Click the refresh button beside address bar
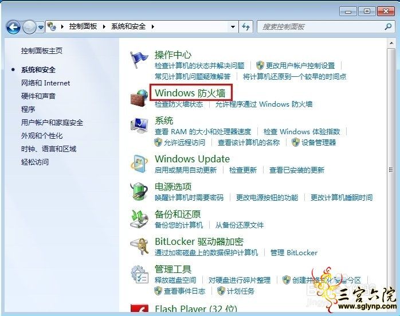 coord(246,27)
